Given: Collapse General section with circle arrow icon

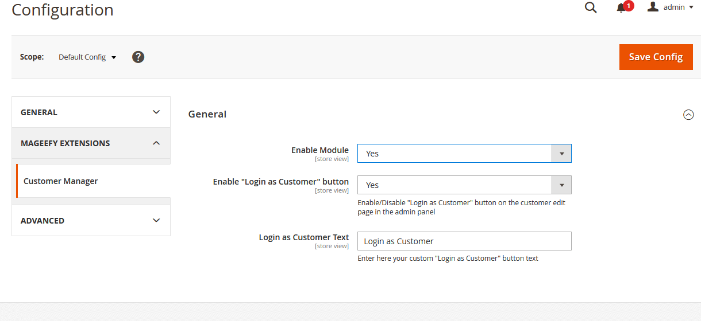Looking at the screenshot, I should 688,115.
